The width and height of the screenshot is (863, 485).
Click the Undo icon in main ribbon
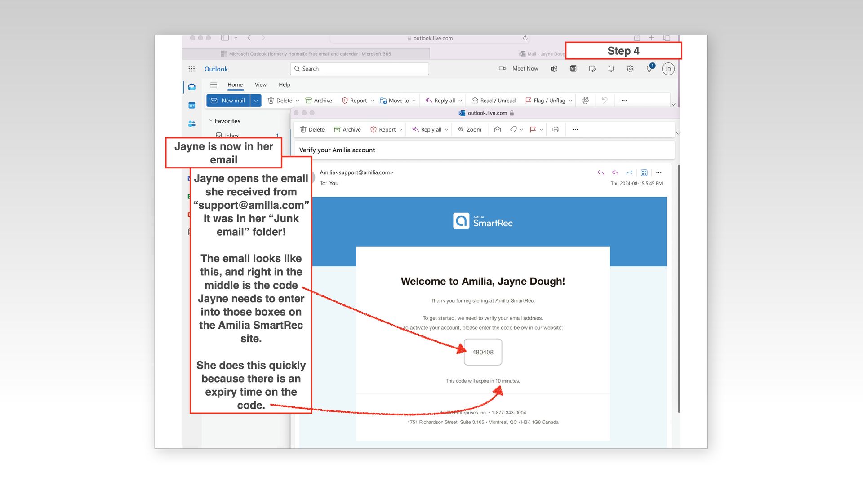click(x=605, y=101)
